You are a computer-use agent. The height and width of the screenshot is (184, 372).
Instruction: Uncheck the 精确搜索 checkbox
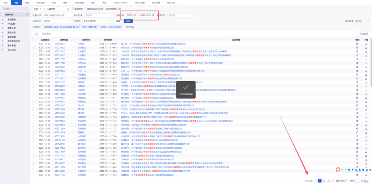click(x=73, y=9)
